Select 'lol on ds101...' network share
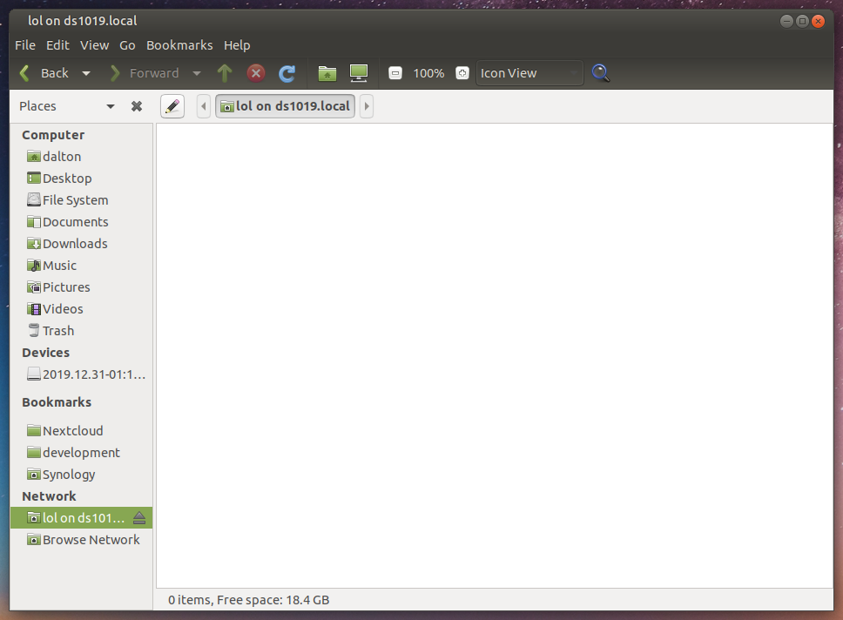Viewport: 843px width, 620px height. 81,518
